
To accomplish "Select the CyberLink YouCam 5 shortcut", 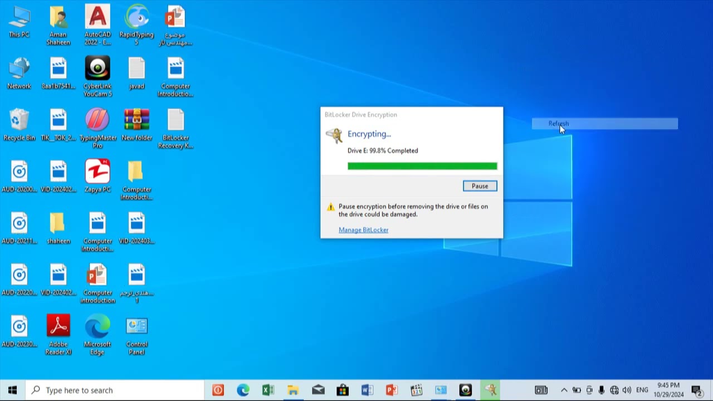I will 97,77.
